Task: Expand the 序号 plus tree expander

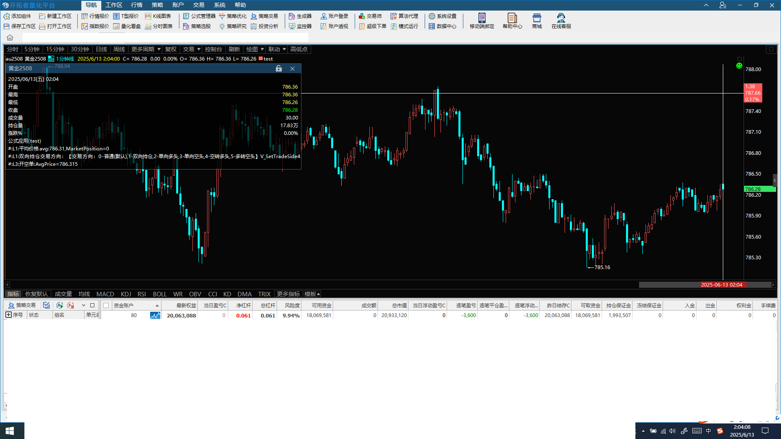Action: [8, 315]
